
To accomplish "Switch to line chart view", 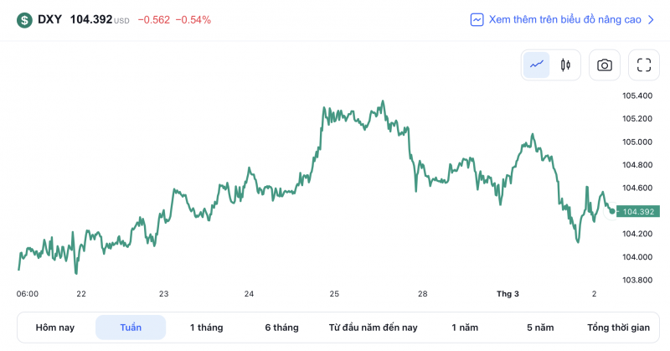I will [537, 65].
